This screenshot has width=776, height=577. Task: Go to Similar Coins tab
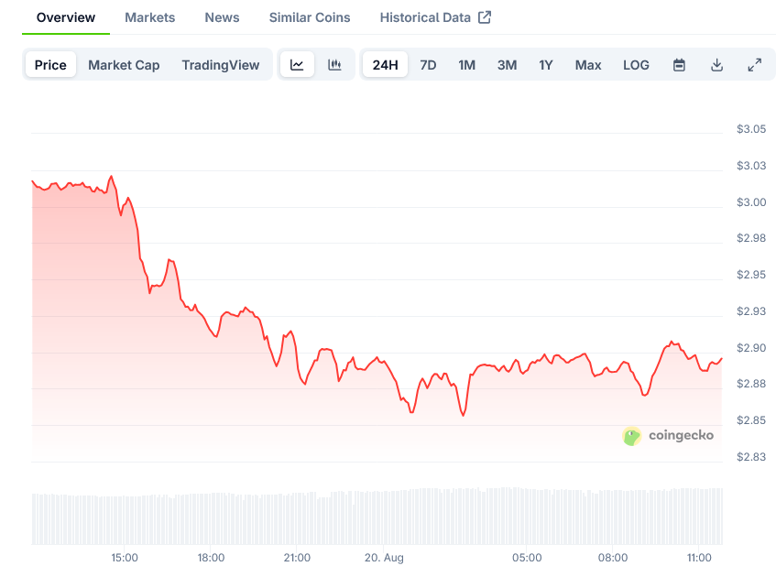pyautogui.click(x=310, y=17)
